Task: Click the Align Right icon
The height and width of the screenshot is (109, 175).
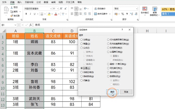Action: coord(80,14)
